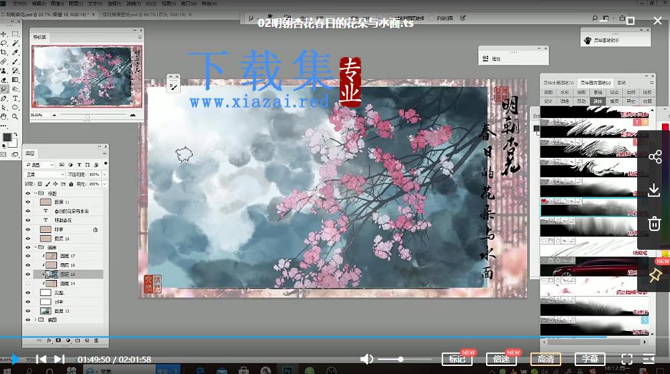This screenshot has width=670, height=374.
Task: Add a layer mask from panel bottom
Action: (x=58, y=340)
